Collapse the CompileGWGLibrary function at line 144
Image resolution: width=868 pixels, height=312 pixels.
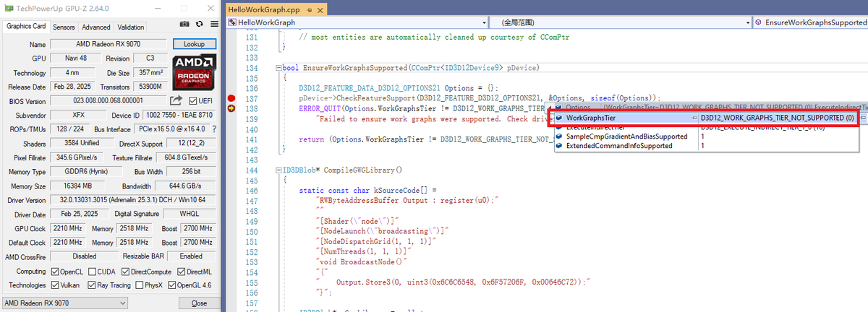(x=277, y=170)
